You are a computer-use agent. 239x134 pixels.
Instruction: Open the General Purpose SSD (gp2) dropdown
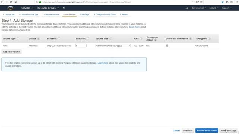(x=113, y=45)
